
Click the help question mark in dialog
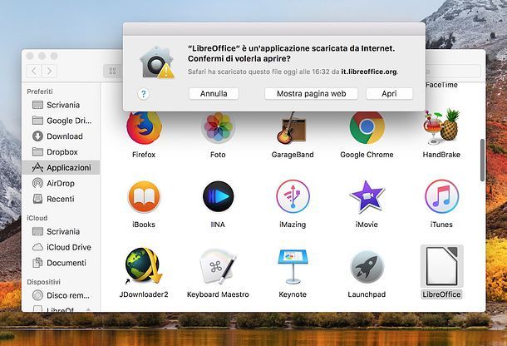click(144, 94)
